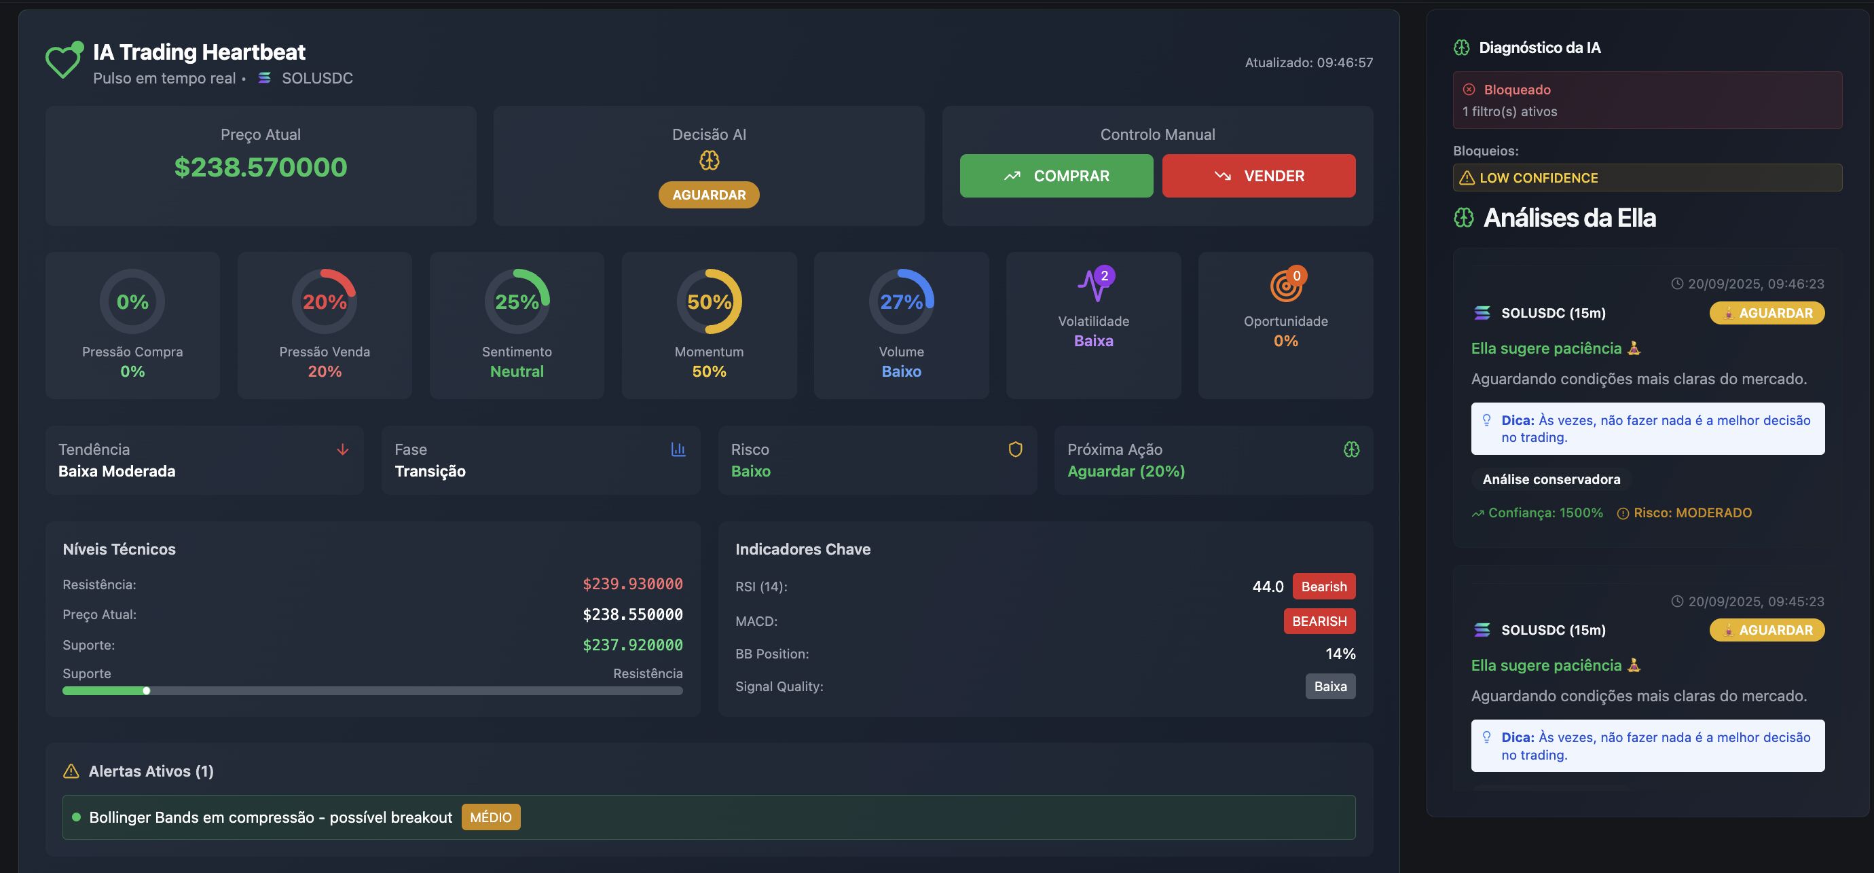1874x873 pixels.
Task: Click the brain icon under Decisão AI
Action: pyautogui.click(x=709, y=162)
